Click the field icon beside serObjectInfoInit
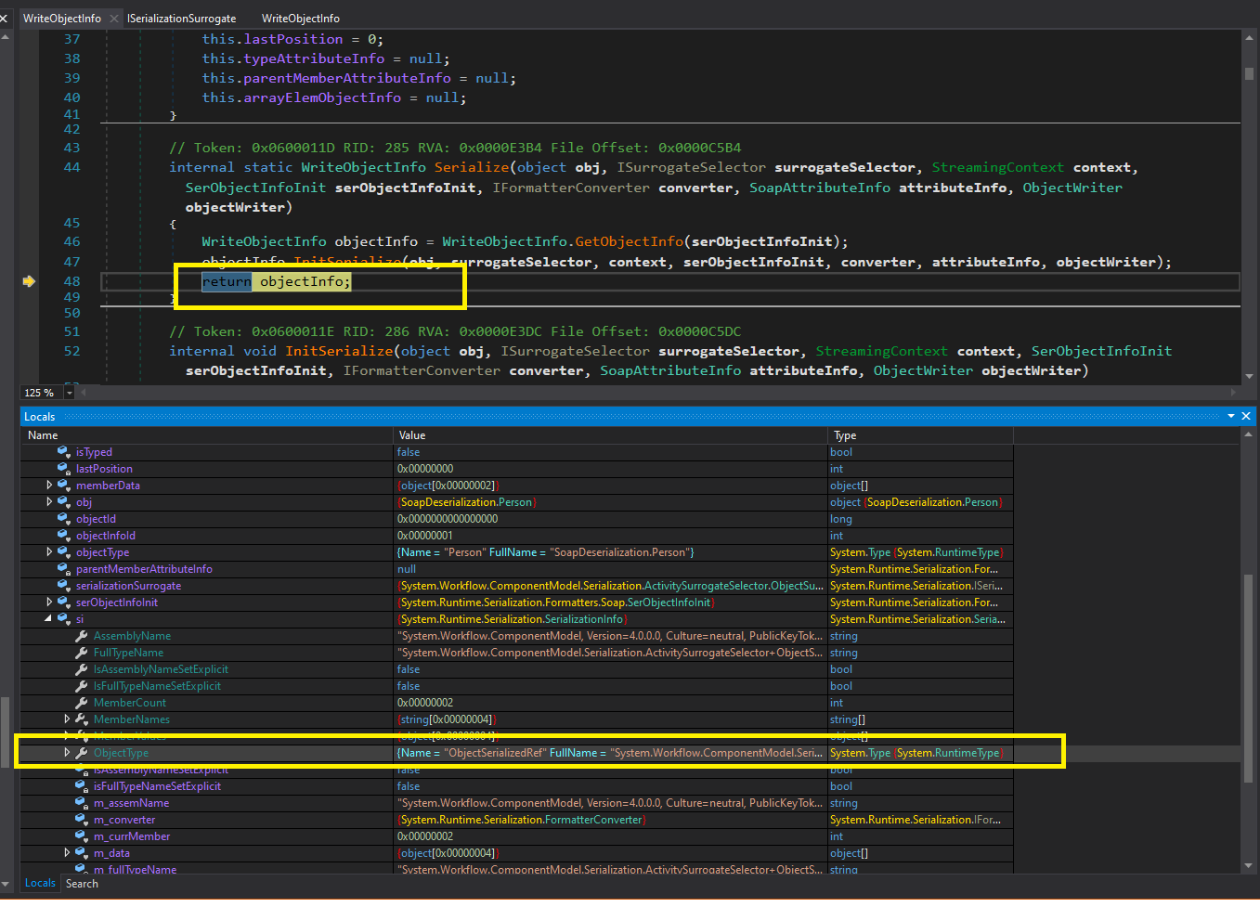 coord(64,603)
